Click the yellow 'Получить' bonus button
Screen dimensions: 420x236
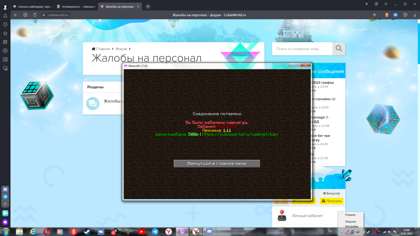pyautogui.click(x=331, y=201)
